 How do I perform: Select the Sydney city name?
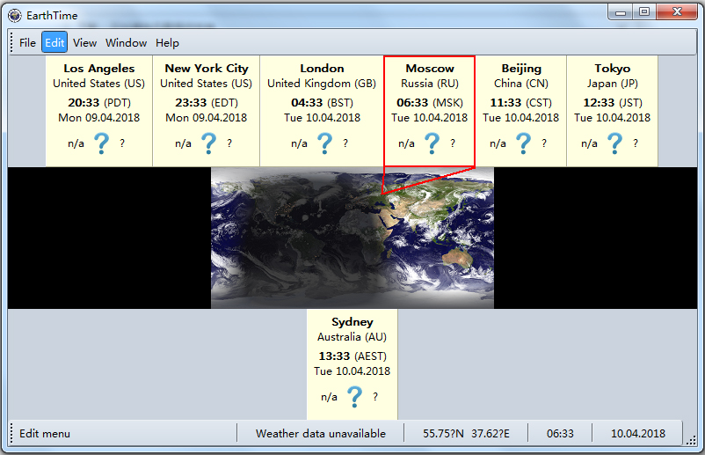[x=352, y=322]
